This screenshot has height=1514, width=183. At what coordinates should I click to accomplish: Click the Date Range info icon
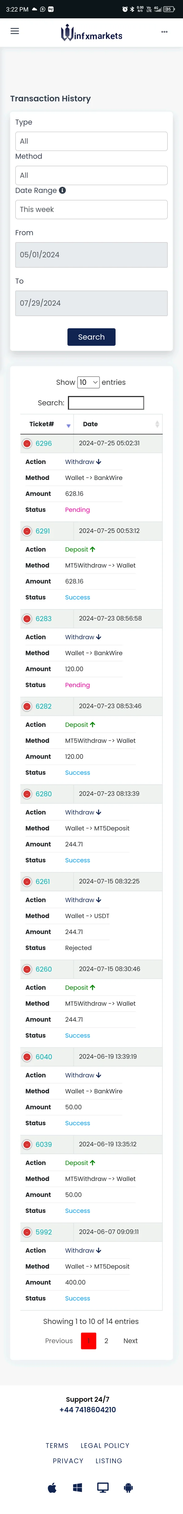click(x=63, y=190)
